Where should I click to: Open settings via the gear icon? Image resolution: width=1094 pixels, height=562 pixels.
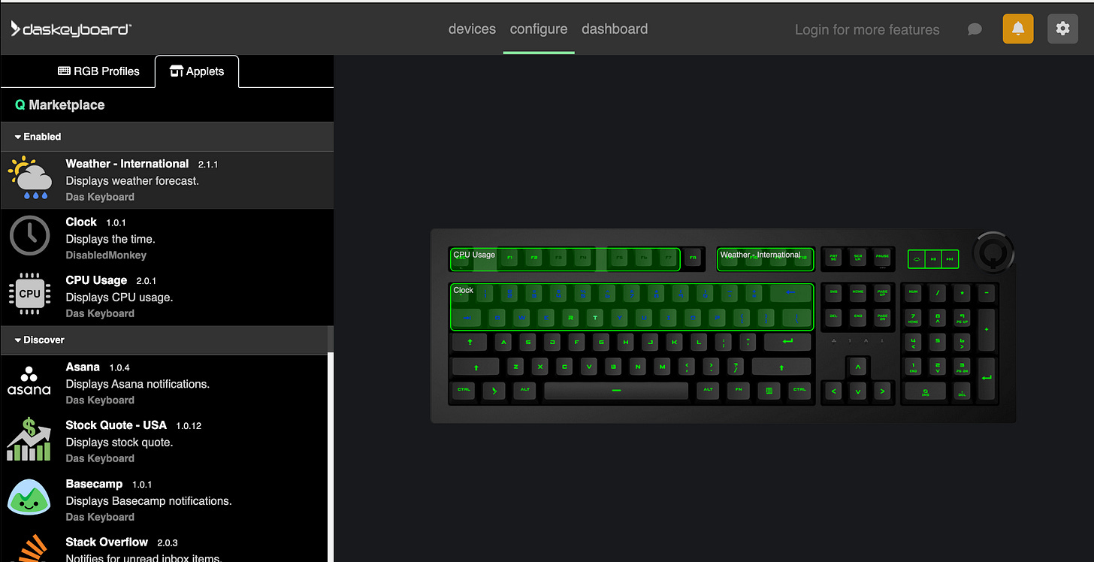pos(1062,29)
